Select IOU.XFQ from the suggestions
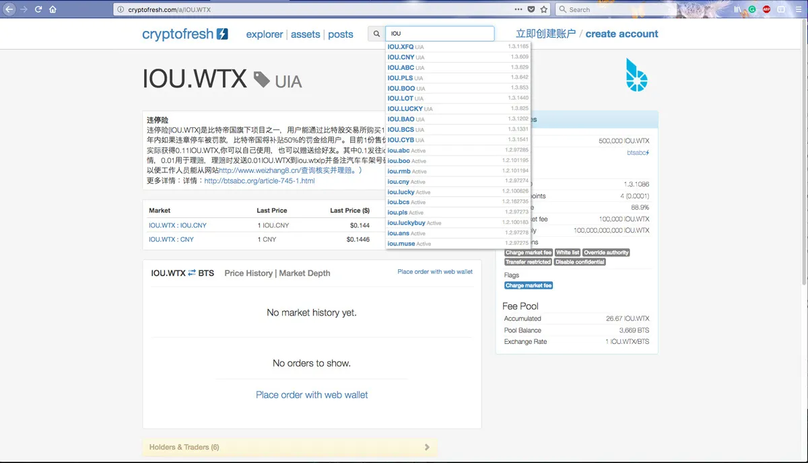Screen dimensions: 808x463 click(459, 47)
